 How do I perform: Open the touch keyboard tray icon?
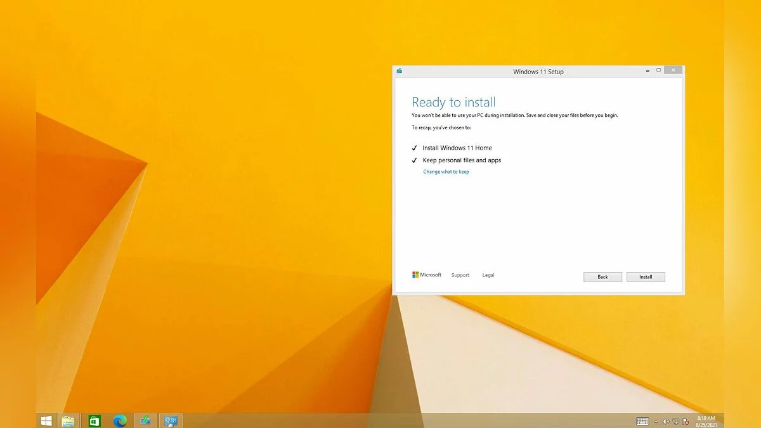point(642,421)
